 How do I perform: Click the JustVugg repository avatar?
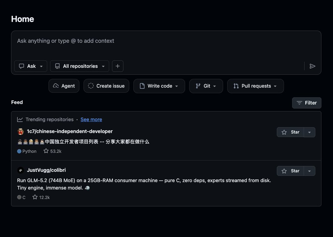point(21,170)
